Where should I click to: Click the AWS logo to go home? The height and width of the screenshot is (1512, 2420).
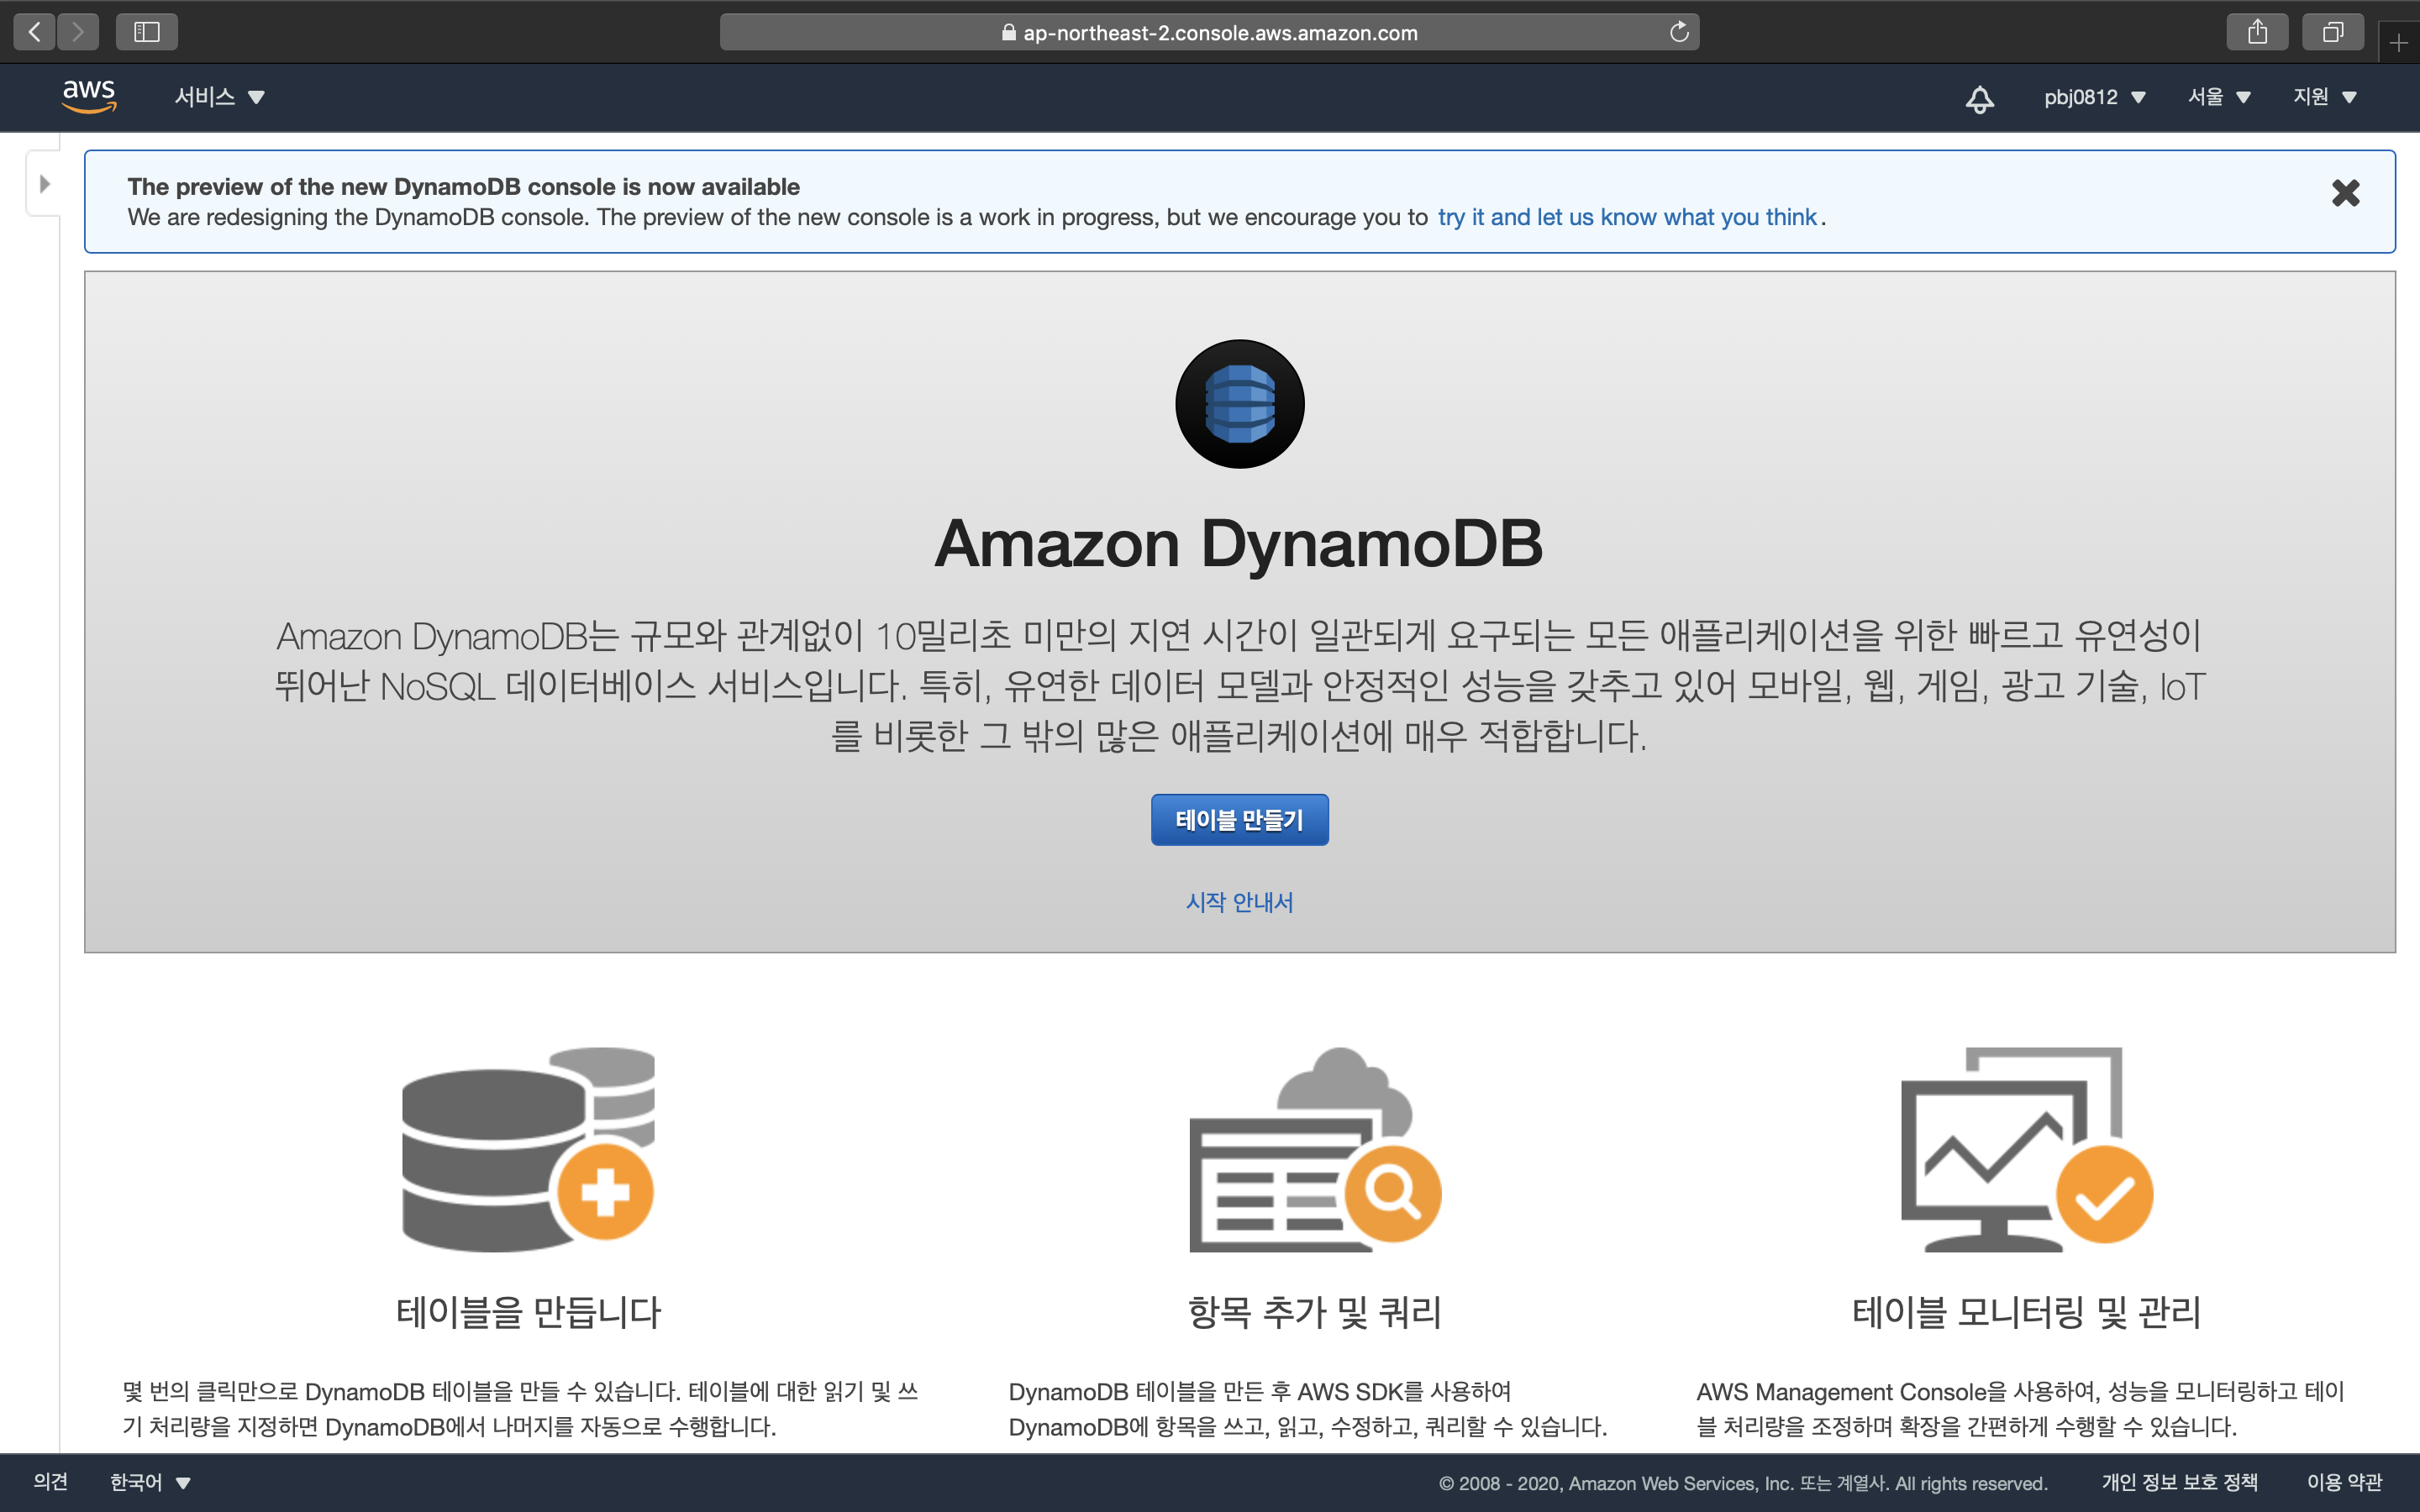click(x=89, y=96)
